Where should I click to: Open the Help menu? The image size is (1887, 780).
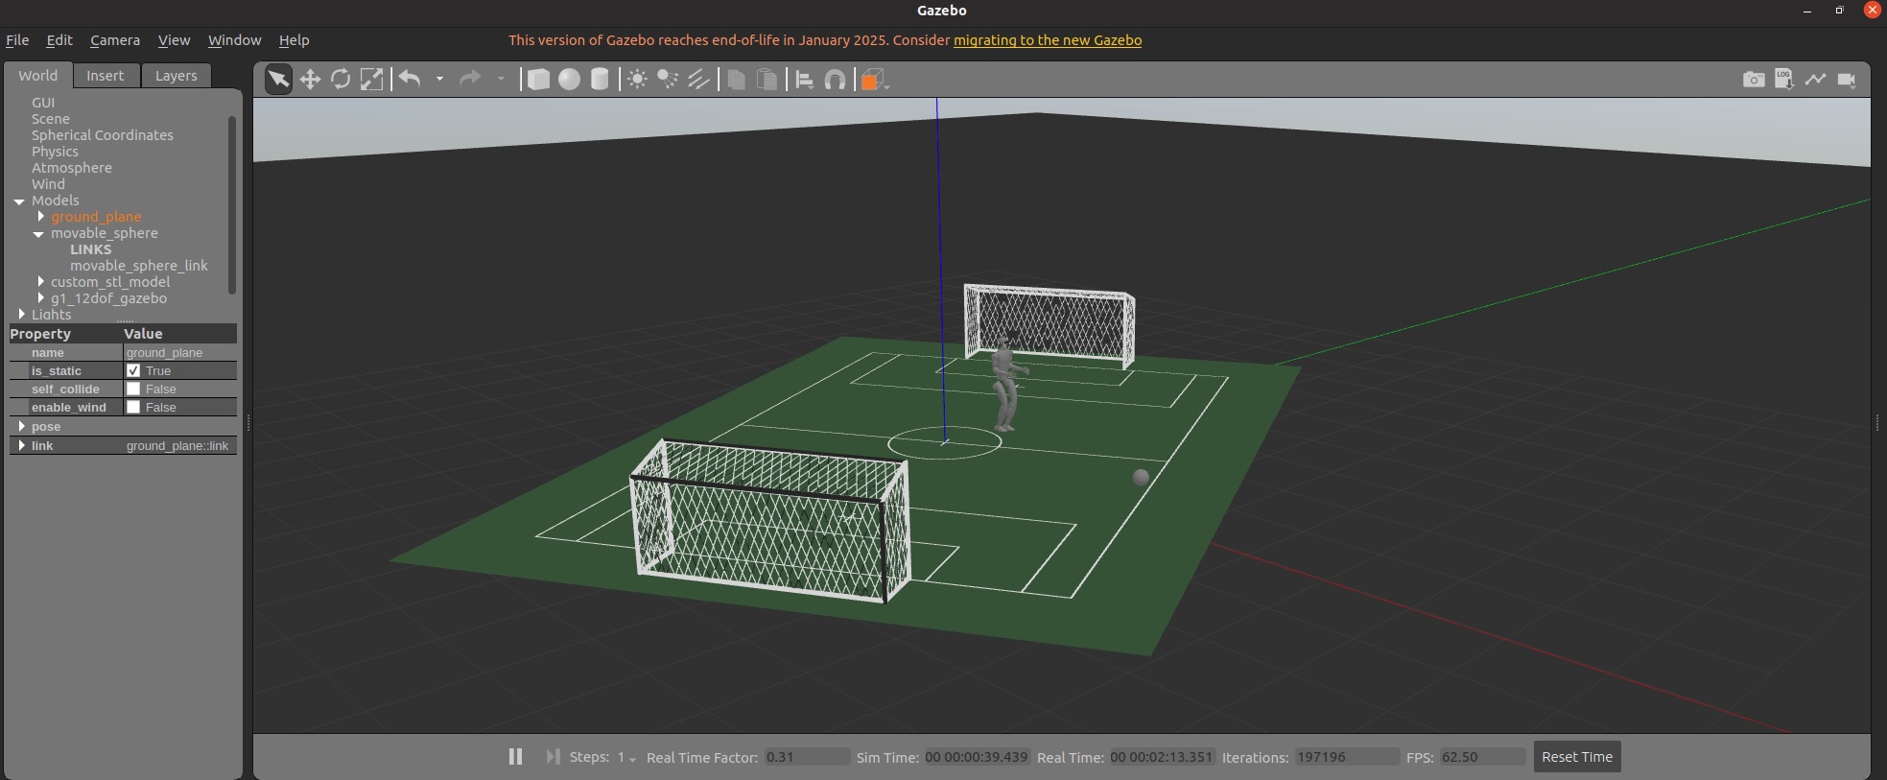coord(294,40)
